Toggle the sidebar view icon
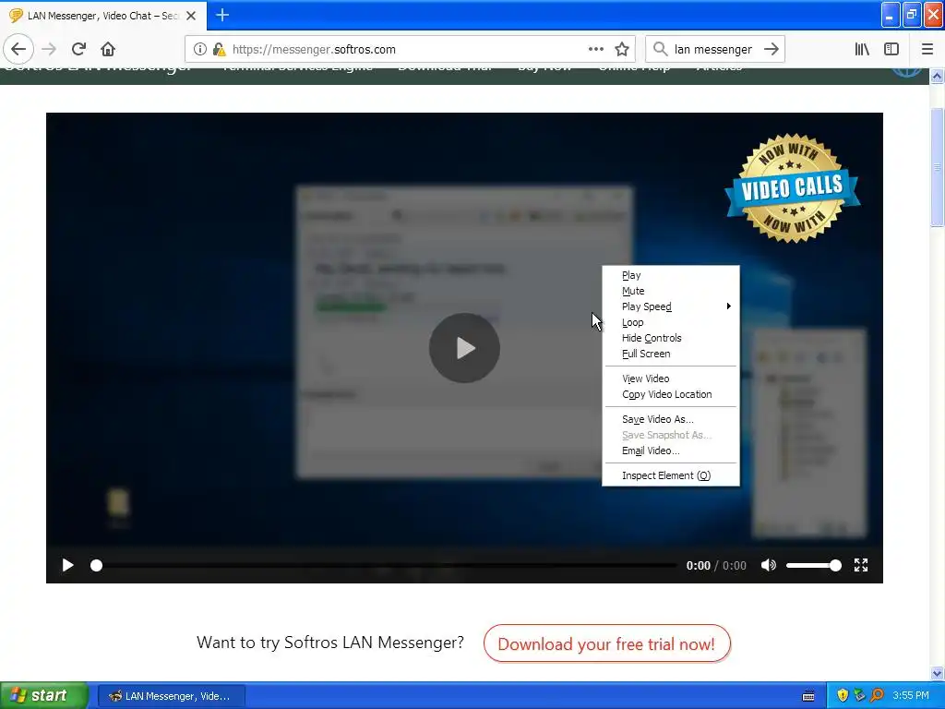 pyautogui.click(x=891, y=49)
